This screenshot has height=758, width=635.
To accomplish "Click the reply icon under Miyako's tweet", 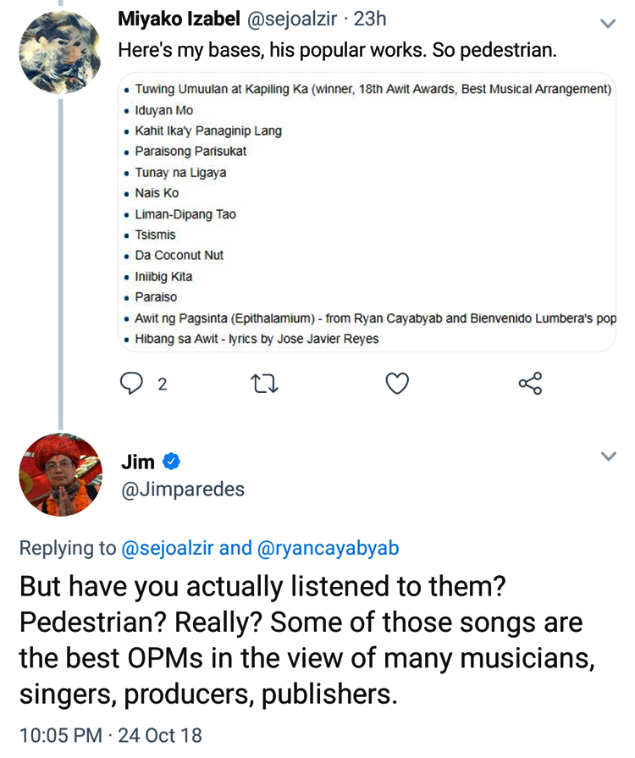I will pos(131,384).
